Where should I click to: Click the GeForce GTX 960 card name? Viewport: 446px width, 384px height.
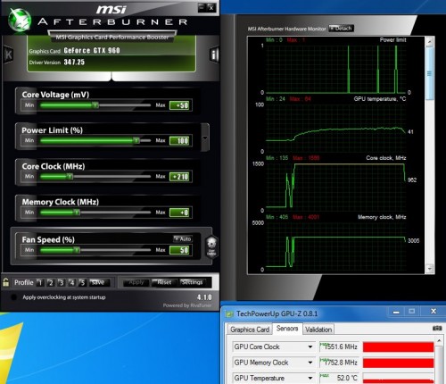[x=92, y=51]
